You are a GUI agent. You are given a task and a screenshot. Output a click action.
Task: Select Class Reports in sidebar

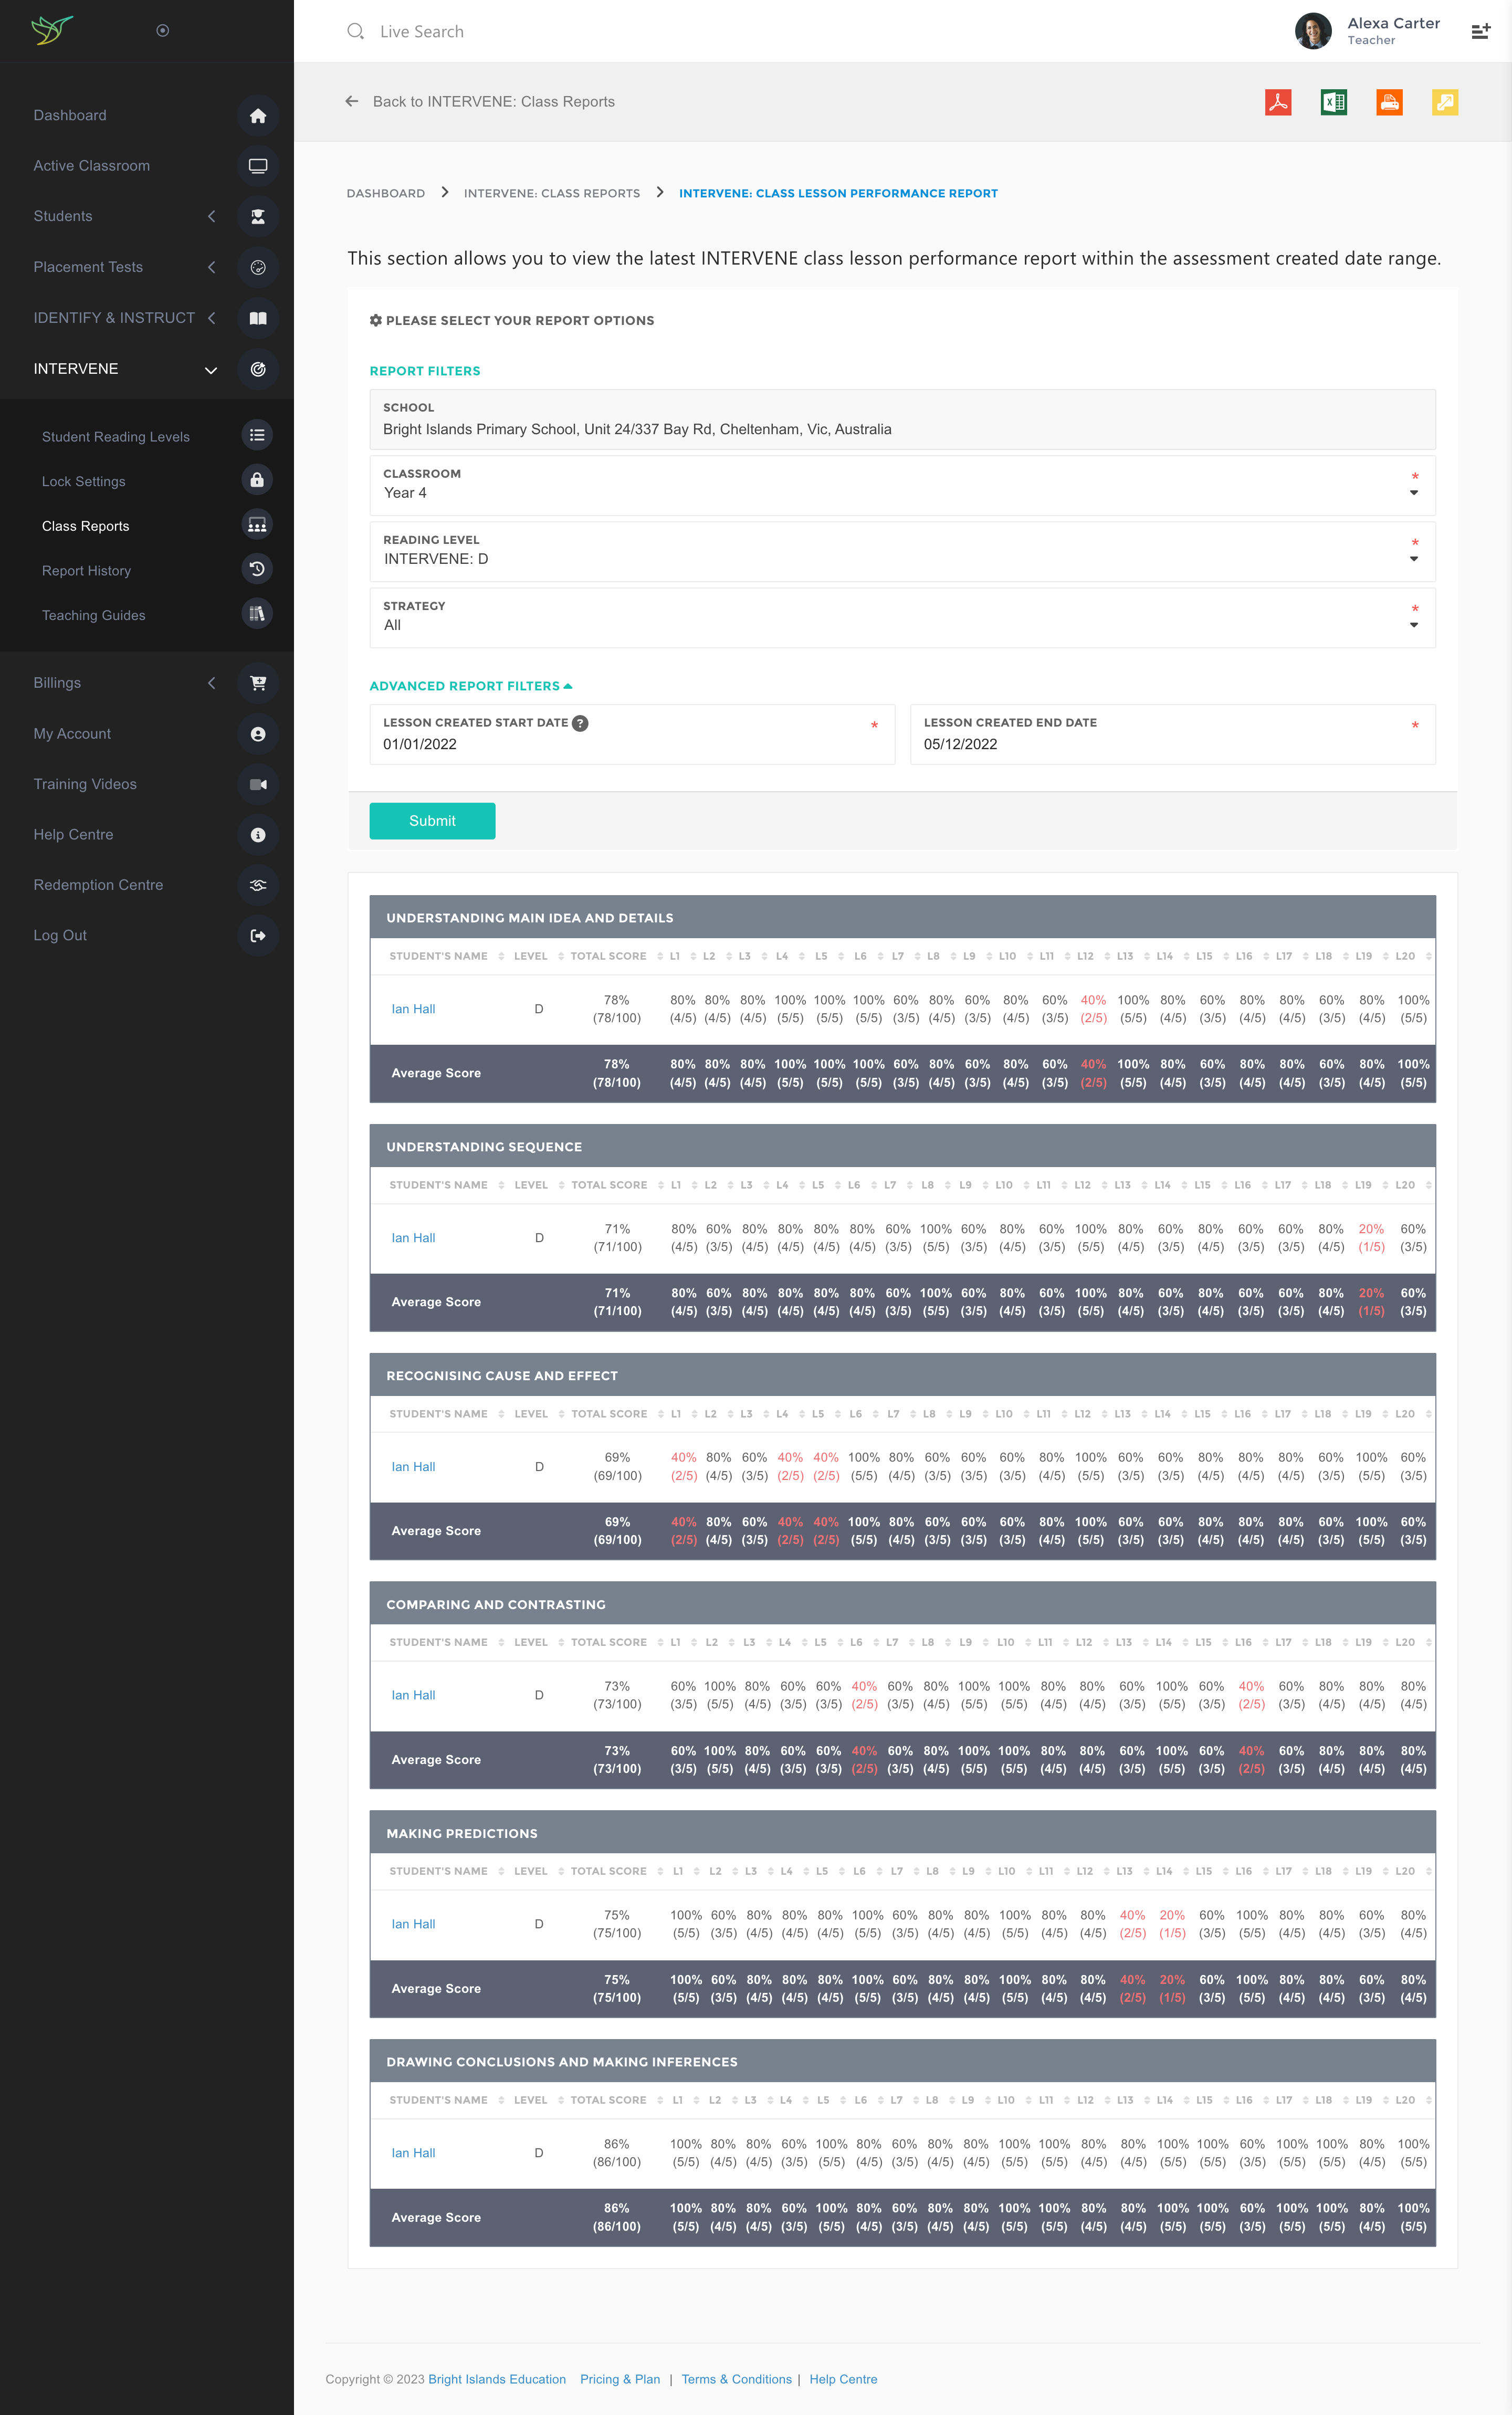tap(86, 526)
